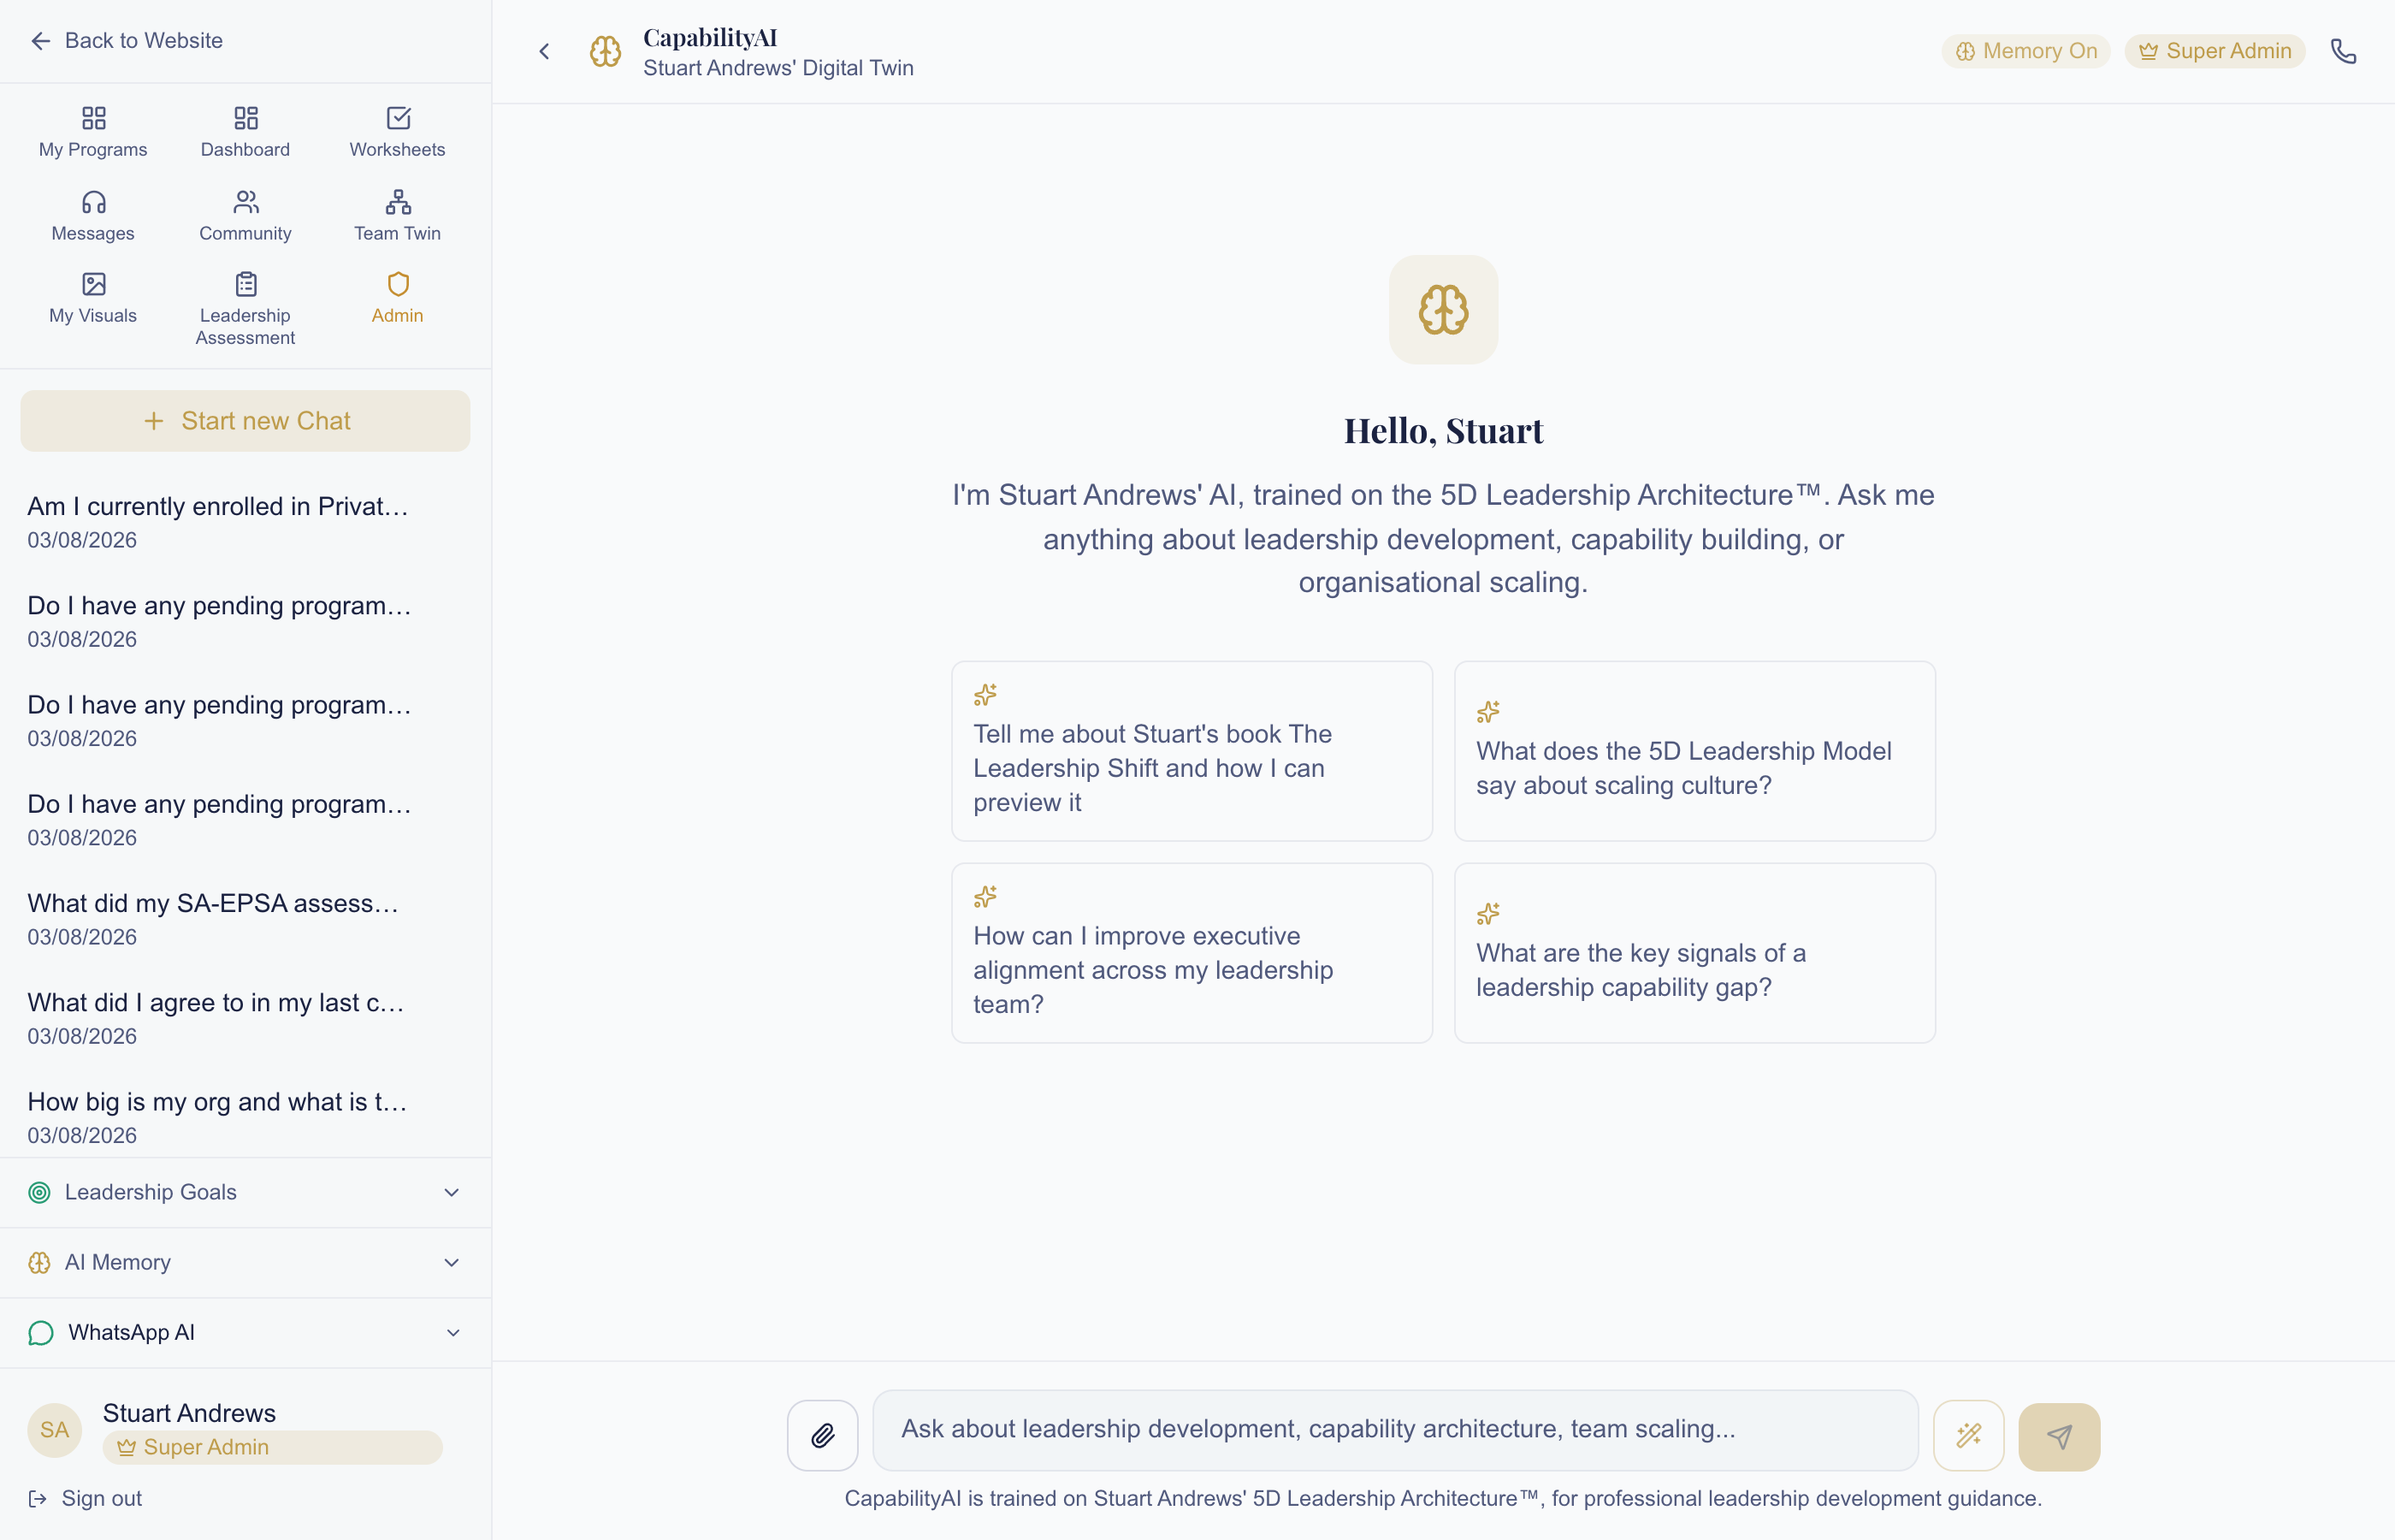Click the magic wand enhance button
The height and width of the screenshot is (1540, 2395).
[1968, 1435]
